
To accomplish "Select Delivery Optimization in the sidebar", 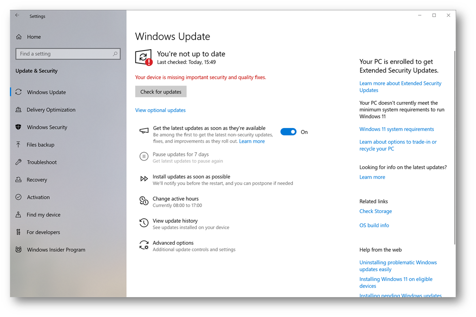I will point(51,110).
